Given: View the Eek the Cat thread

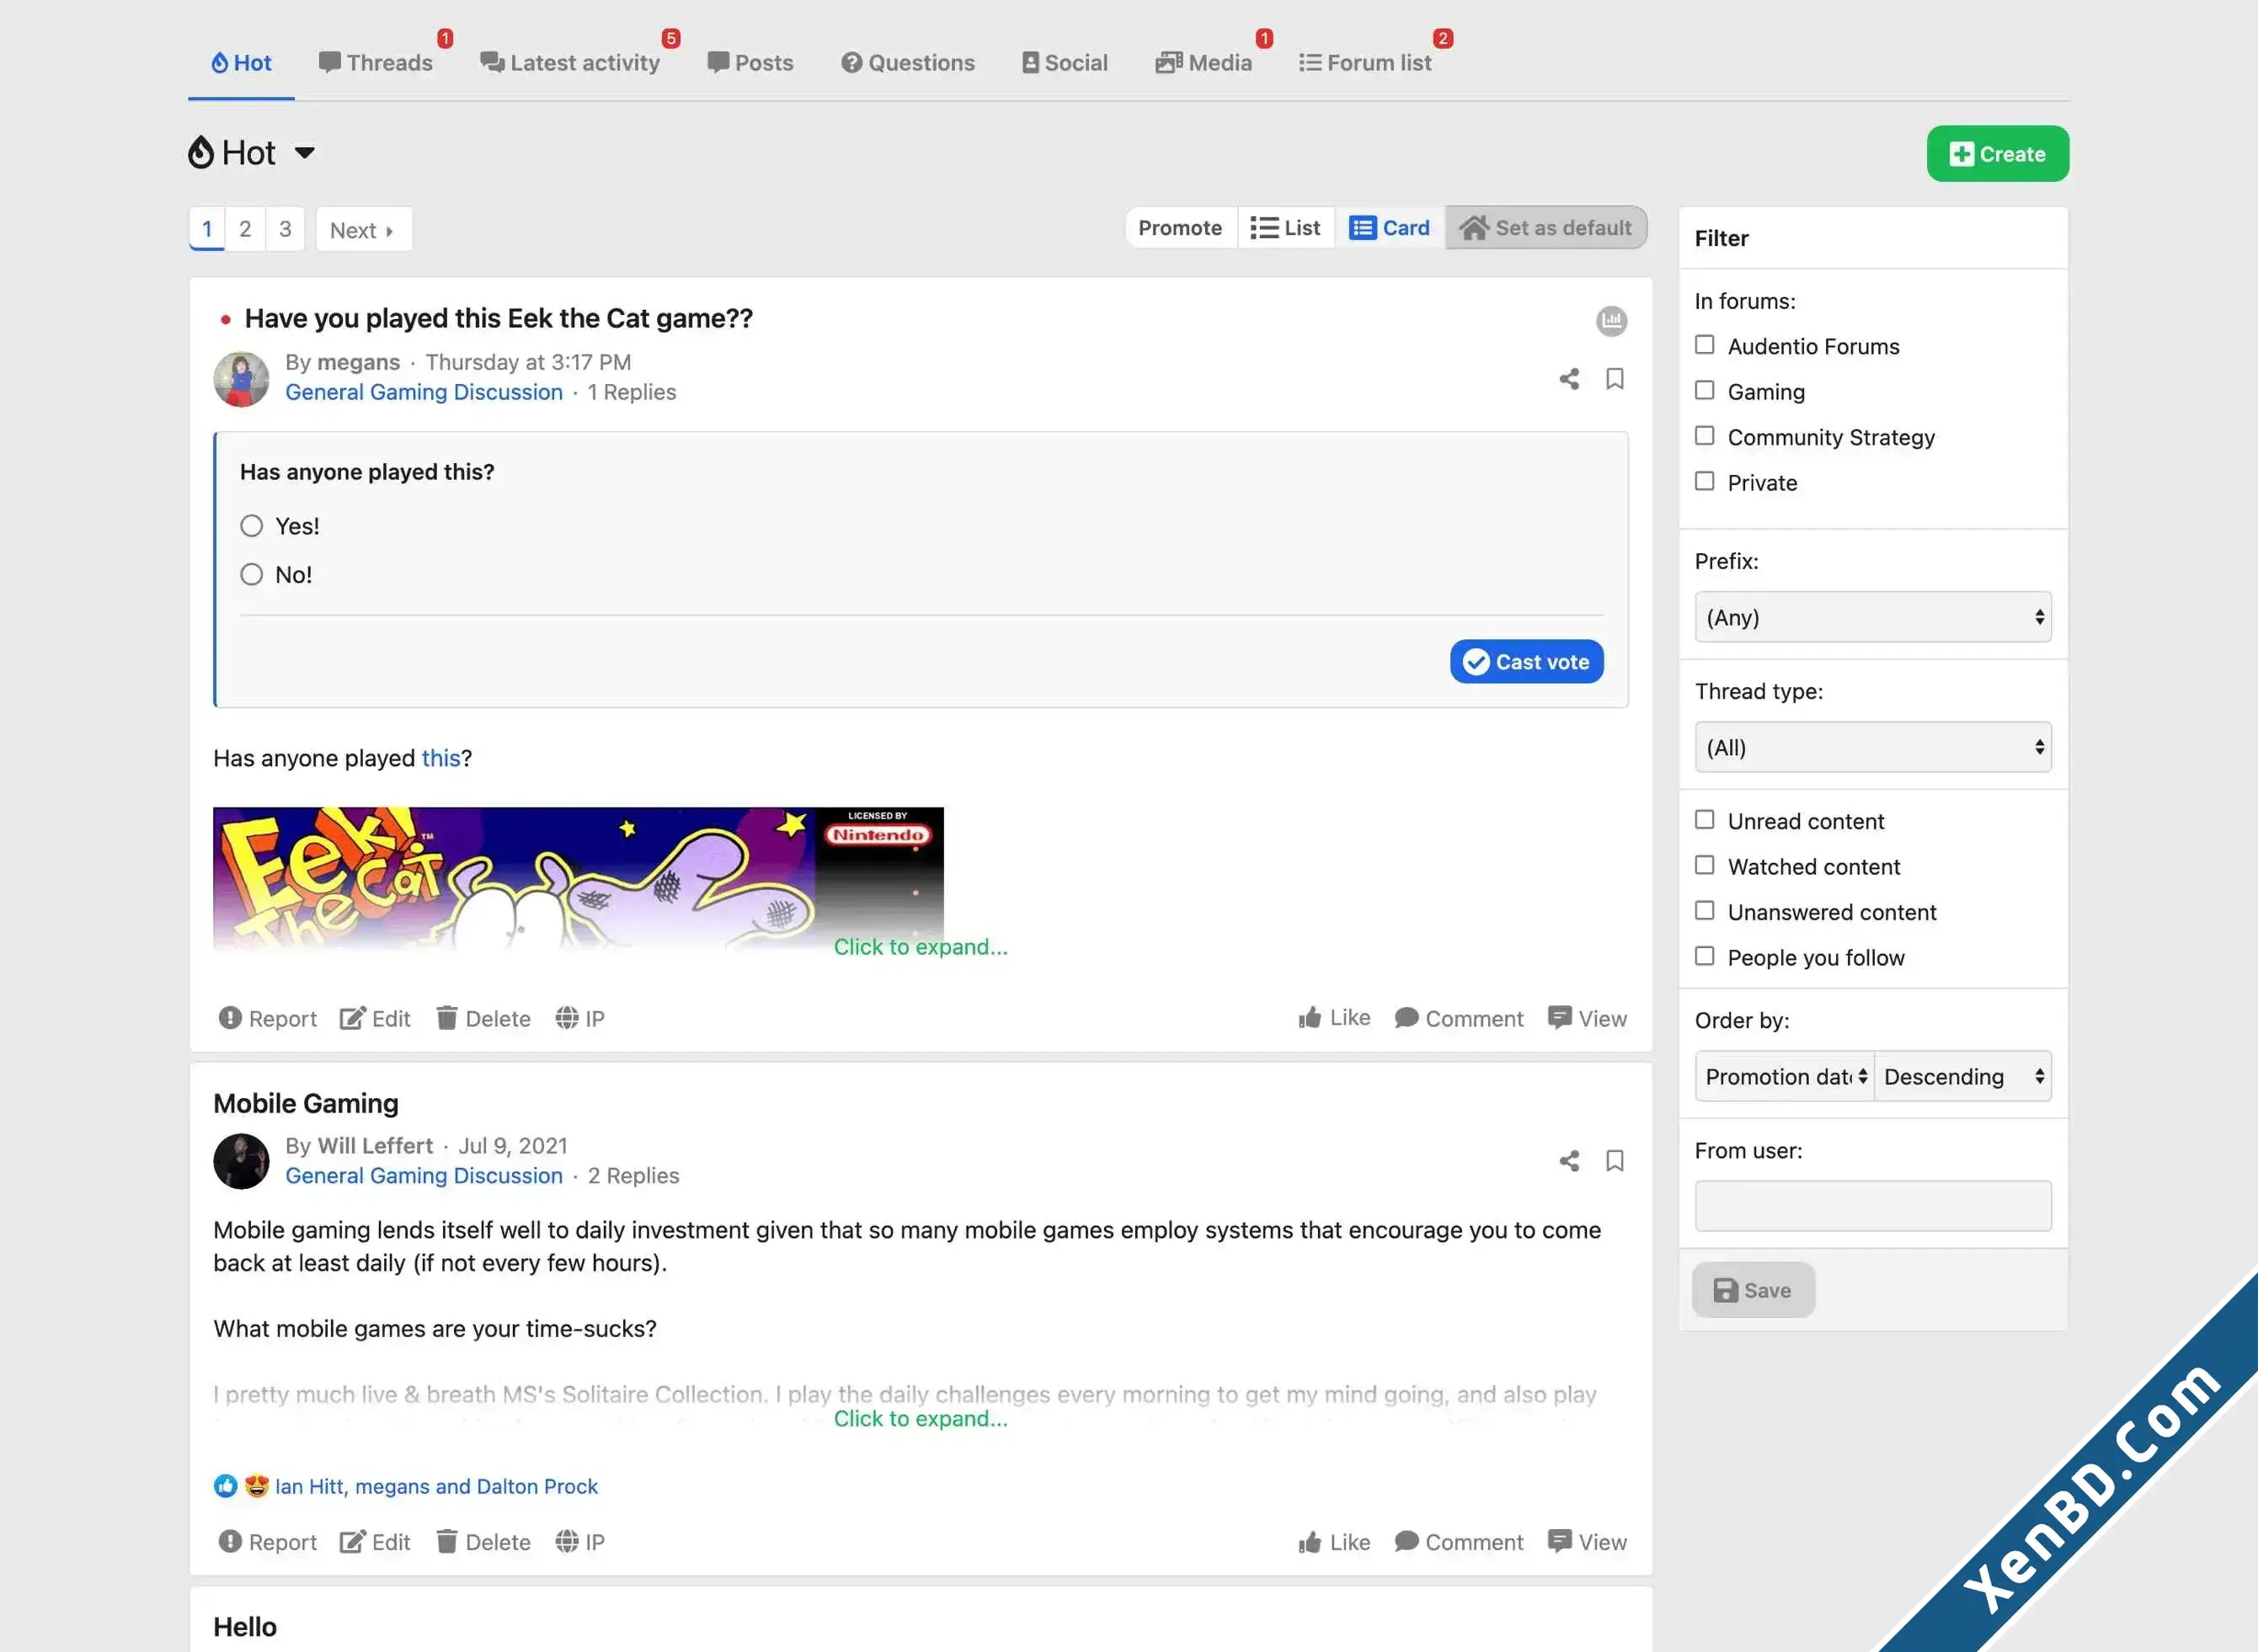Looking at the screenshot, I should (x=1587, y=1018).
